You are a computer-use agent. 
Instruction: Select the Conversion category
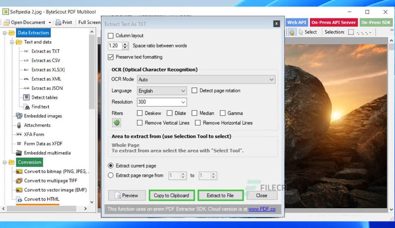pos(29,162)
